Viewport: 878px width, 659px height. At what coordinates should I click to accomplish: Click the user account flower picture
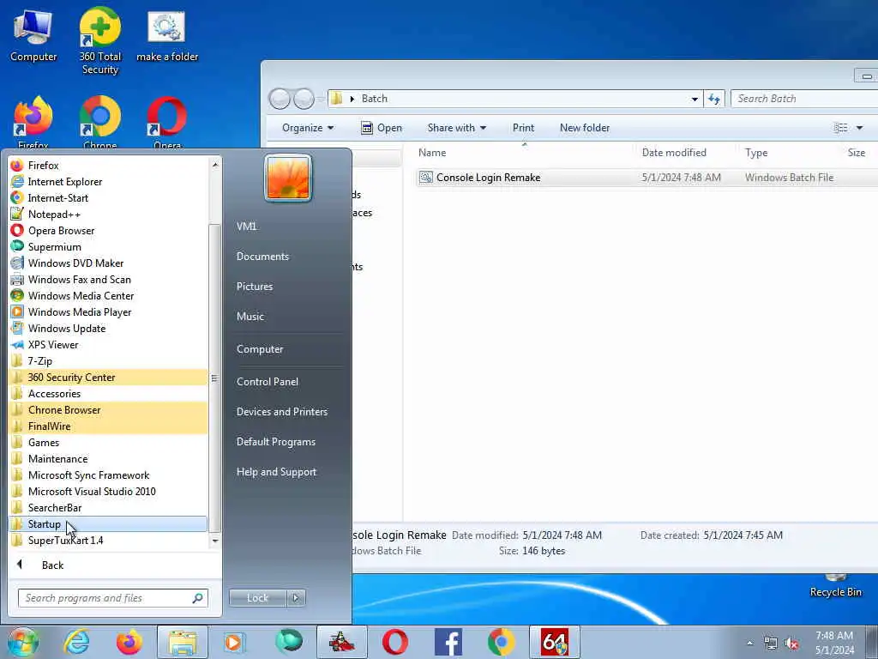click(x=288, y=178)
